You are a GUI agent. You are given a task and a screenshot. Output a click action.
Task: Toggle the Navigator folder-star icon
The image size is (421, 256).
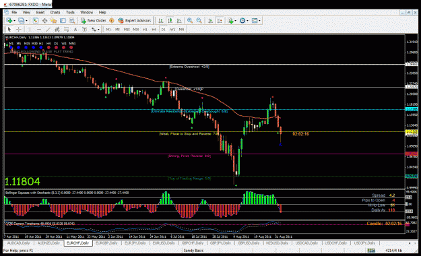tap(54, 20)
